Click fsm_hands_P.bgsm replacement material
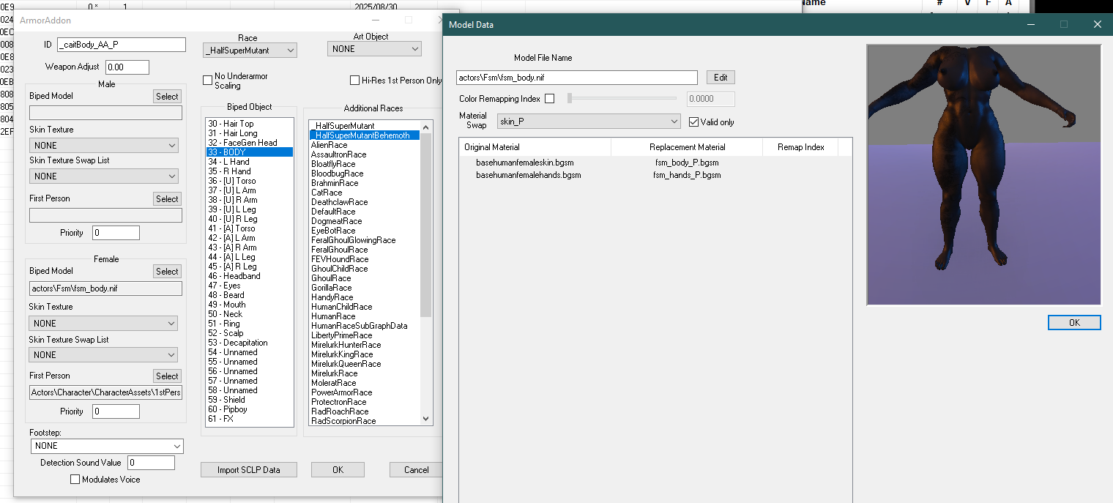The image size is (1113, 503). [687, 176]
